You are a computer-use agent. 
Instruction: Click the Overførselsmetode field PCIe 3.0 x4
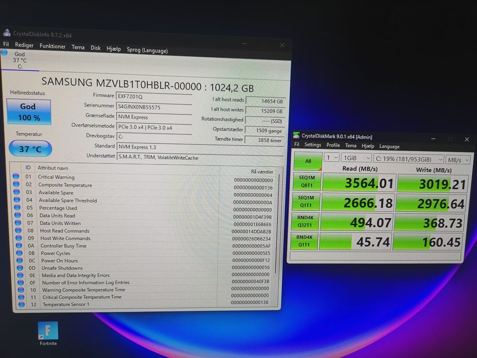point(154,128)
